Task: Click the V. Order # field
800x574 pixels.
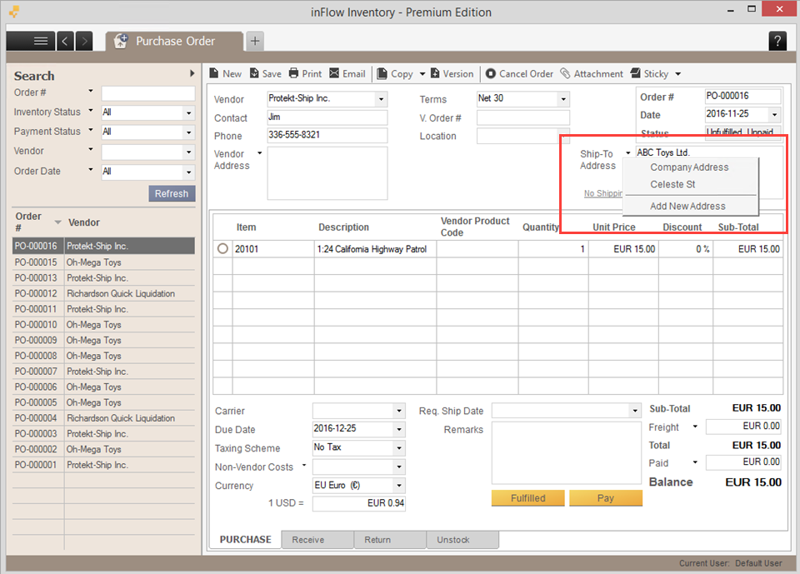Action: tap(523, 117)
